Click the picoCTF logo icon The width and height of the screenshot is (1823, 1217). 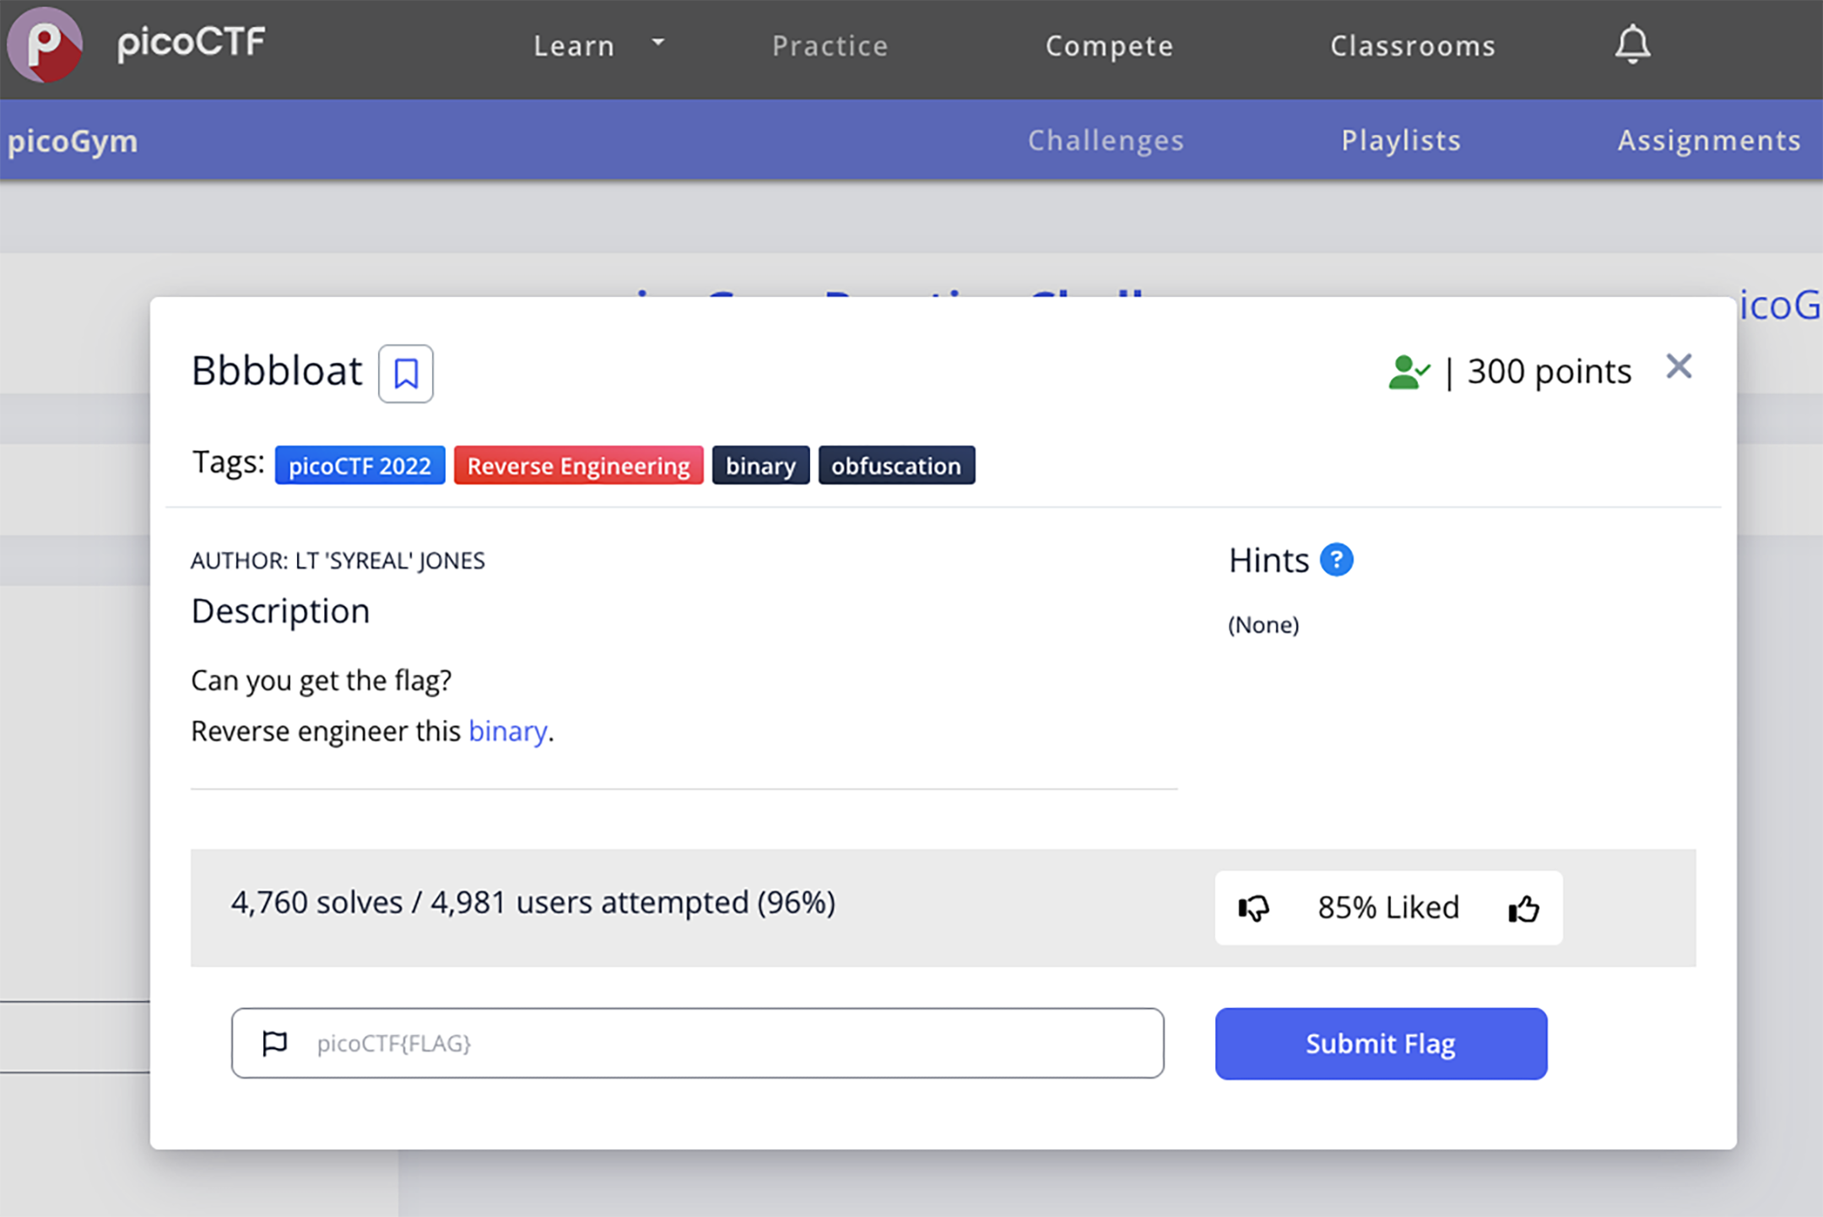click(x=45, y=44)
